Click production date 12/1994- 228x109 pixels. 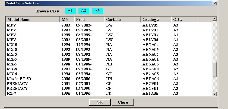click(x=84, y=45)
